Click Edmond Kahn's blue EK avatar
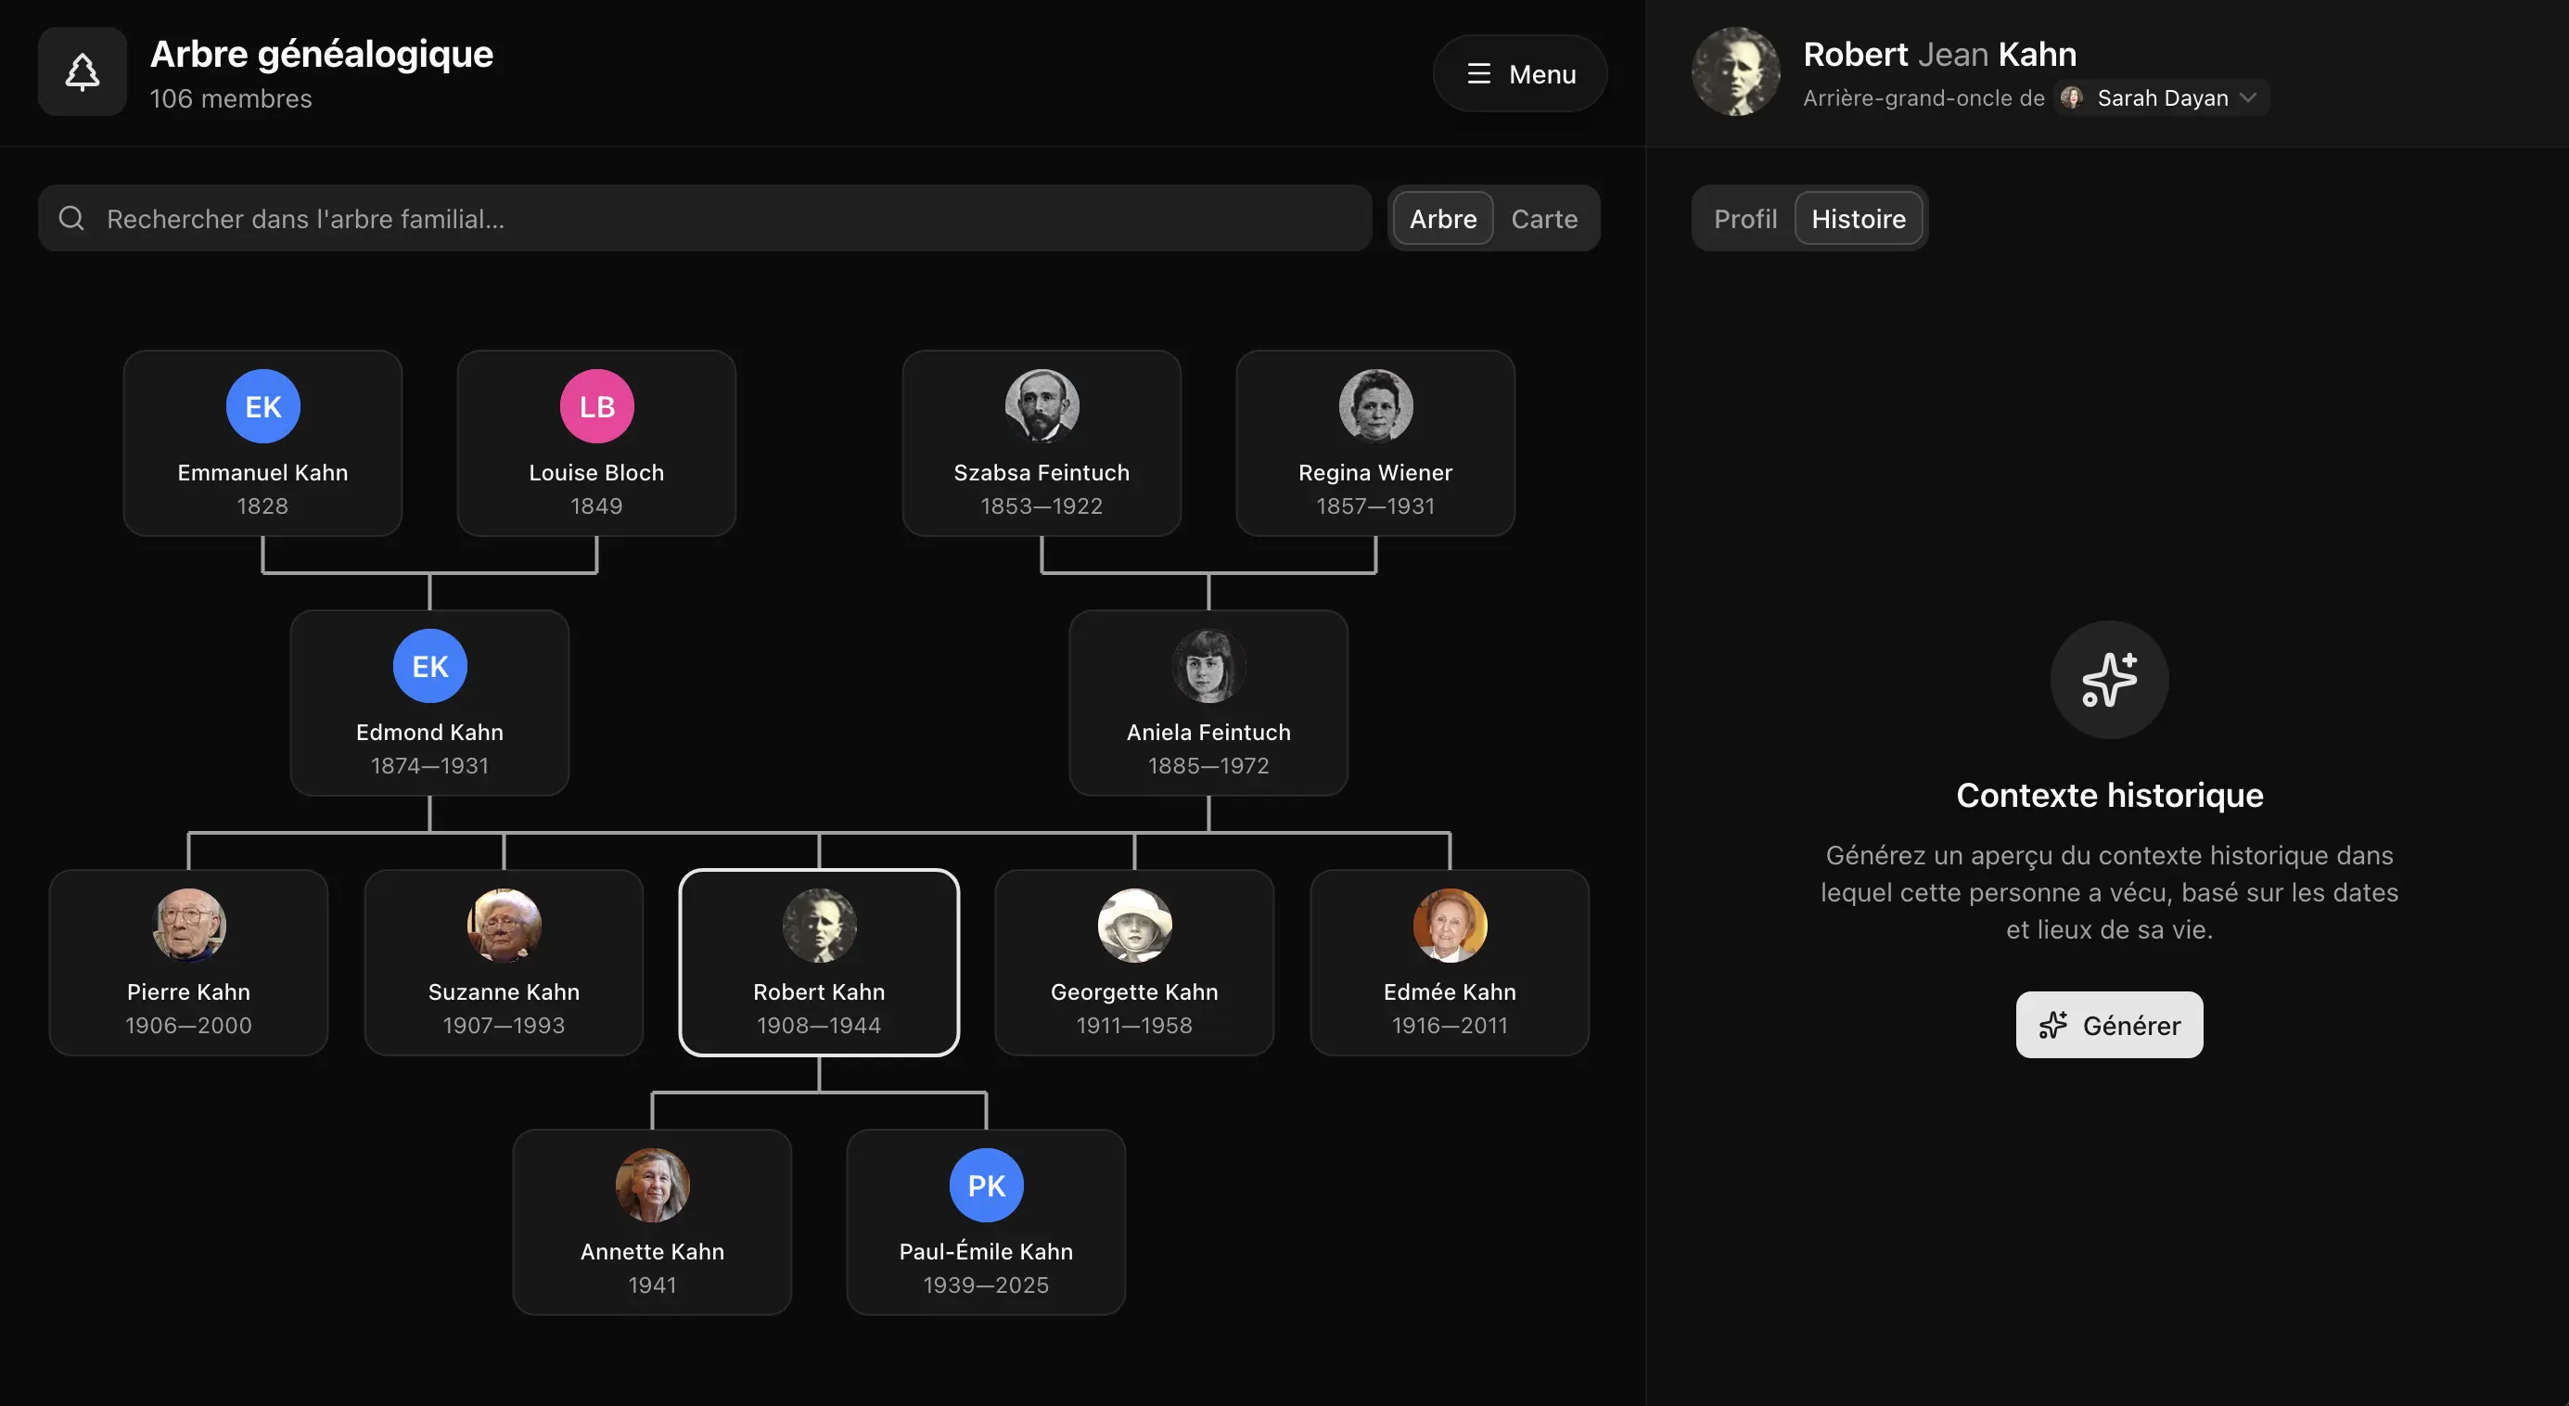Image resolution: width=2569 pixels, height=1406 pixels. (429, 666)
